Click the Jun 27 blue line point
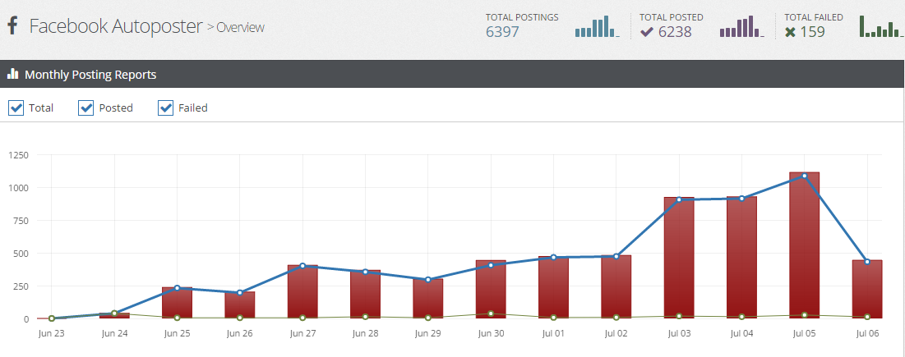905x357 pixels. tap(302, 266)
